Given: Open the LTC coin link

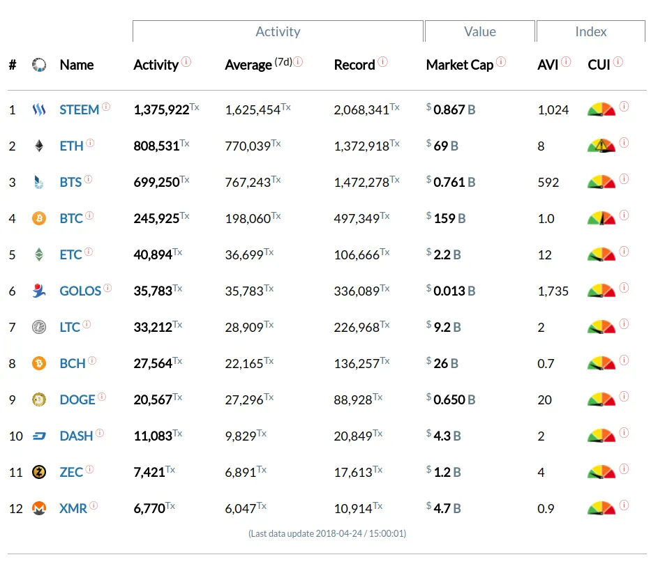Looking at the screenshot, I should [x=70, y=327].
